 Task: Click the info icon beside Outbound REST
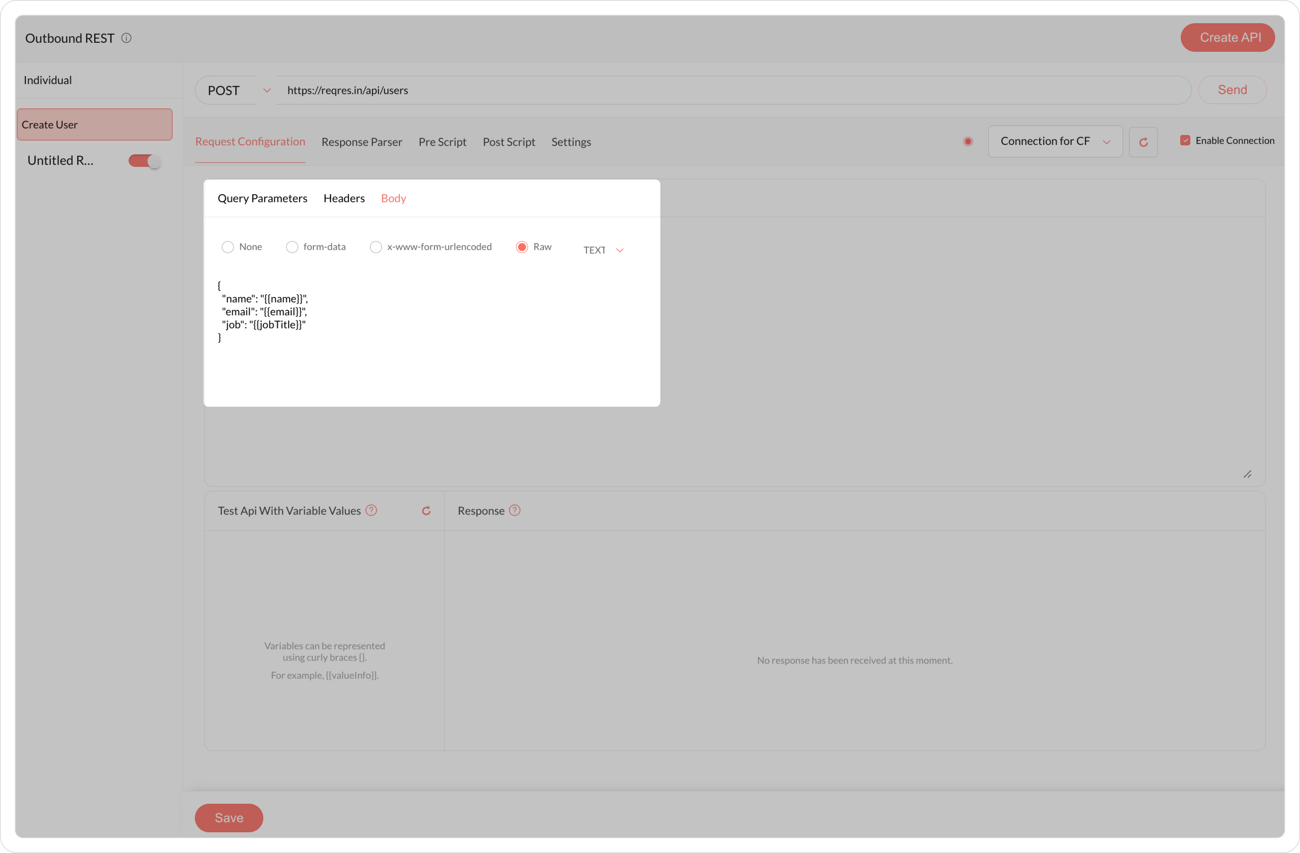[x=126, y=38]
